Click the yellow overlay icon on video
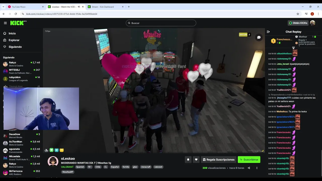Image resolution: width=322 pixels, height=181 pixels. [x=62, y=150]
